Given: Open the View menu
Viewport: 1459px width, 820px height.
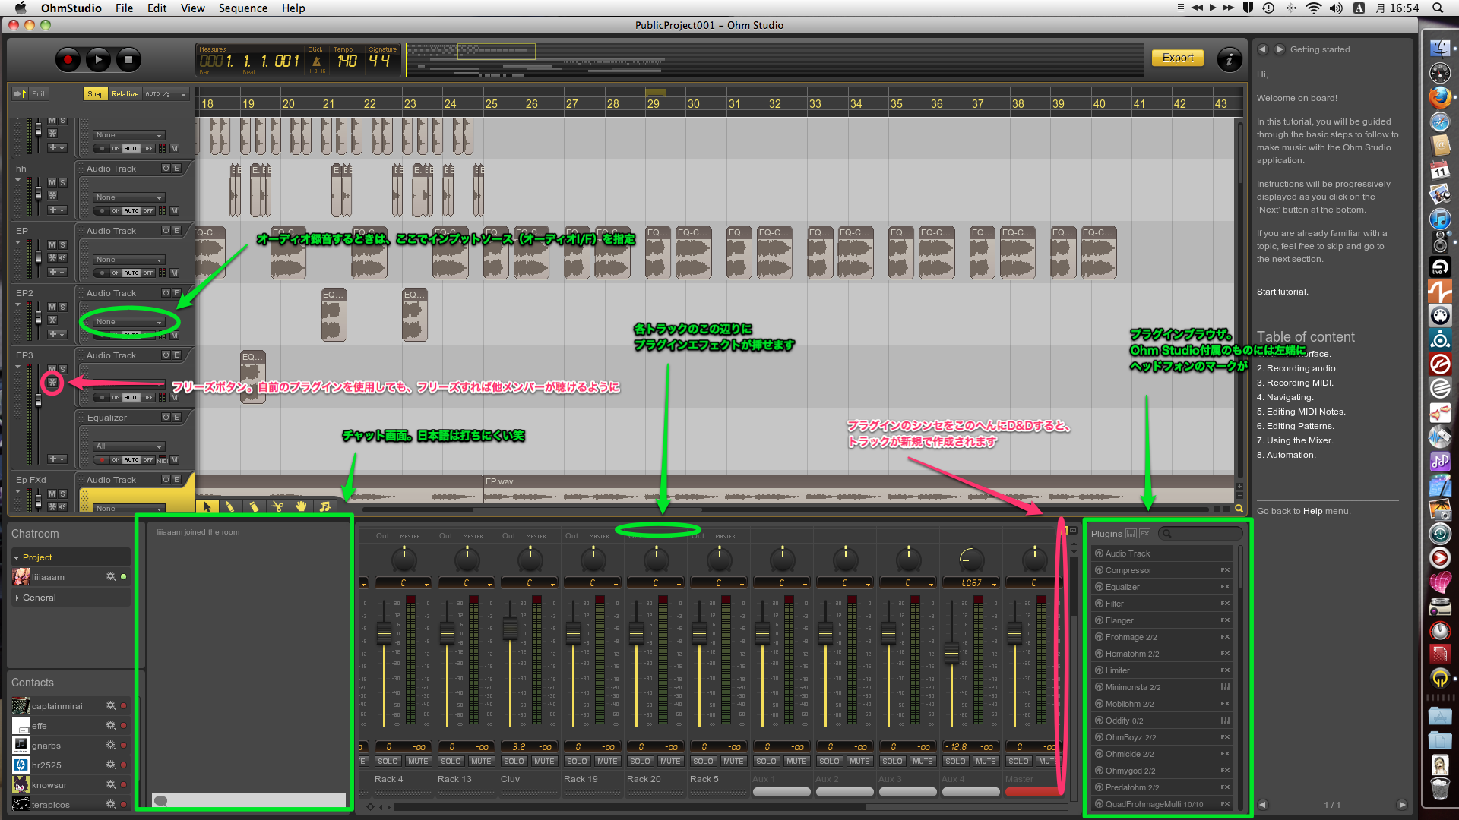Looking at the screenshot, I should click(x=192, y=8).
